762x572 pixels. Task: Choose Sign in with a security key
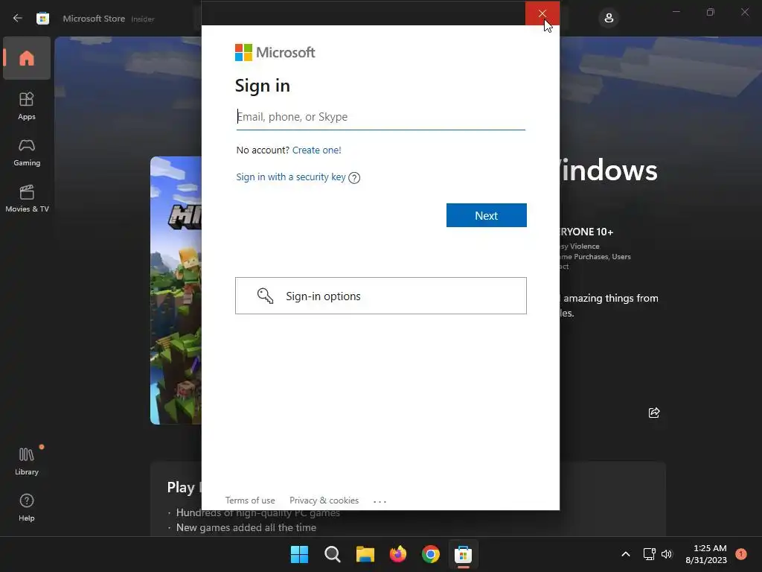pos(291,177)
